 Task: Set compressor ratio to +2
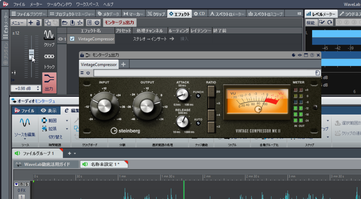[x=211, y=127]
